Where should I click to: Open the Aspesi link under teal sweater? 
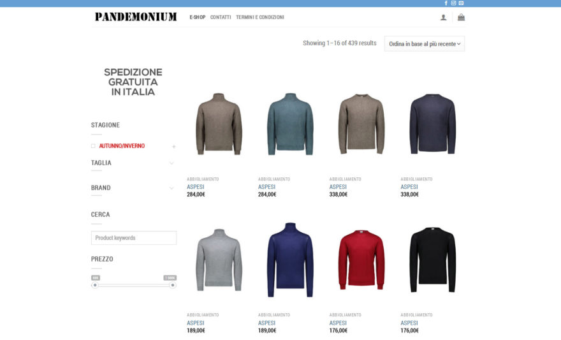[266, 187]
